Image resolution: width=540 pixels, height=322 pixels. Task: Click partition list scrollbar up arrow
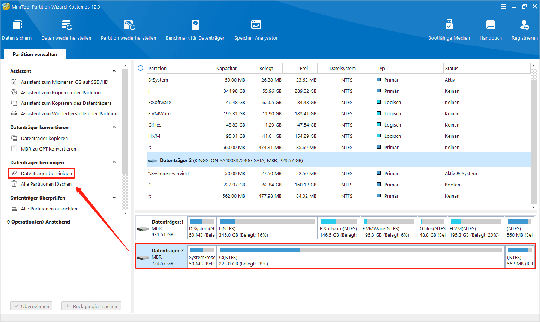pos(533,66)
